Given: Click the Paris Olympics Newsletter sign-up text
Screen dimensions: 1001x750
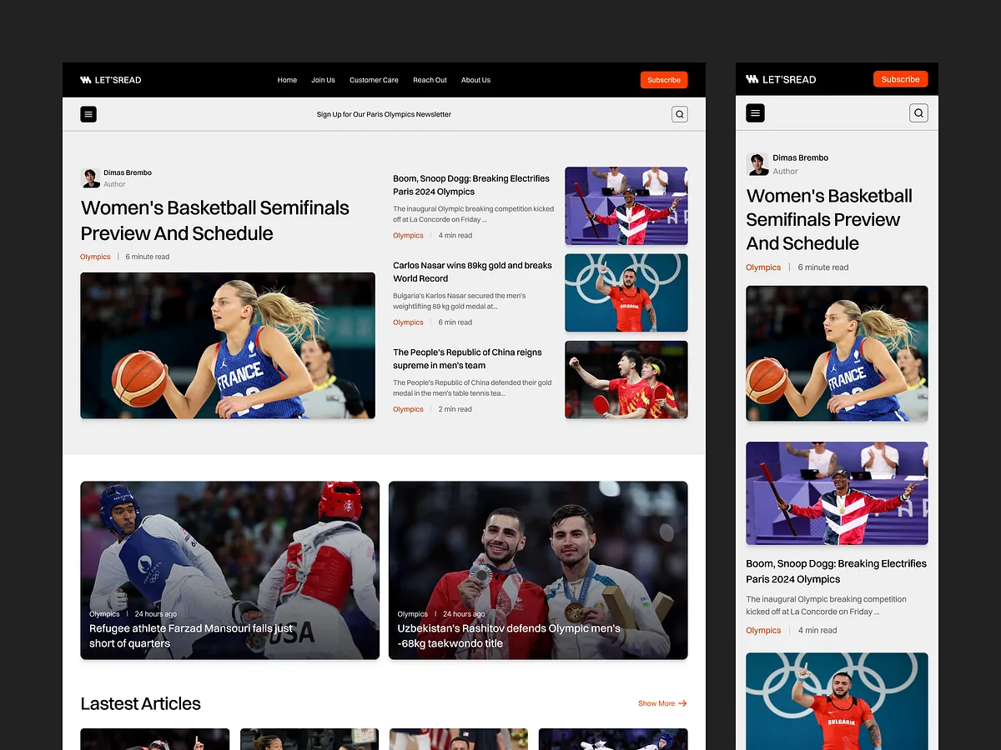Looking at the screenshot, I should click(x=384, y=114).
